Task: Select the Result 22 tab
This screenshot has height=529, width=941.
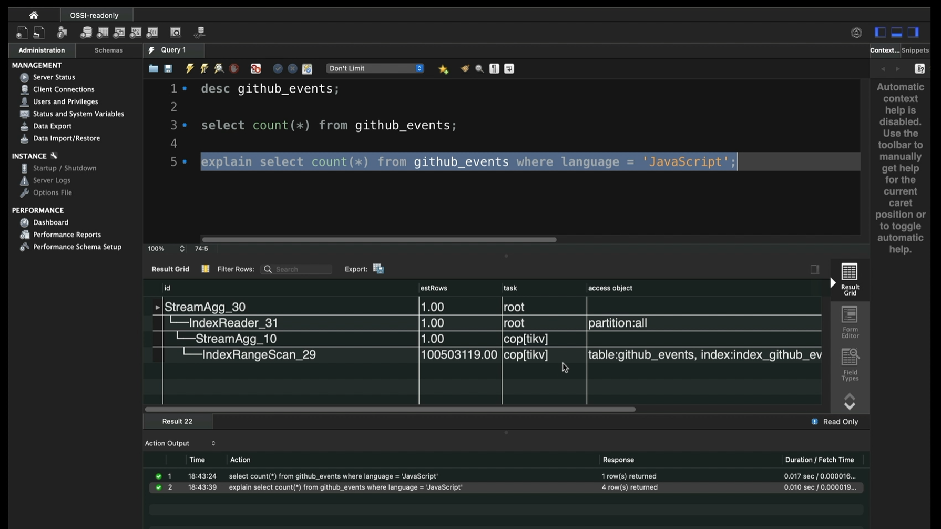Action: tap(177, 421)
